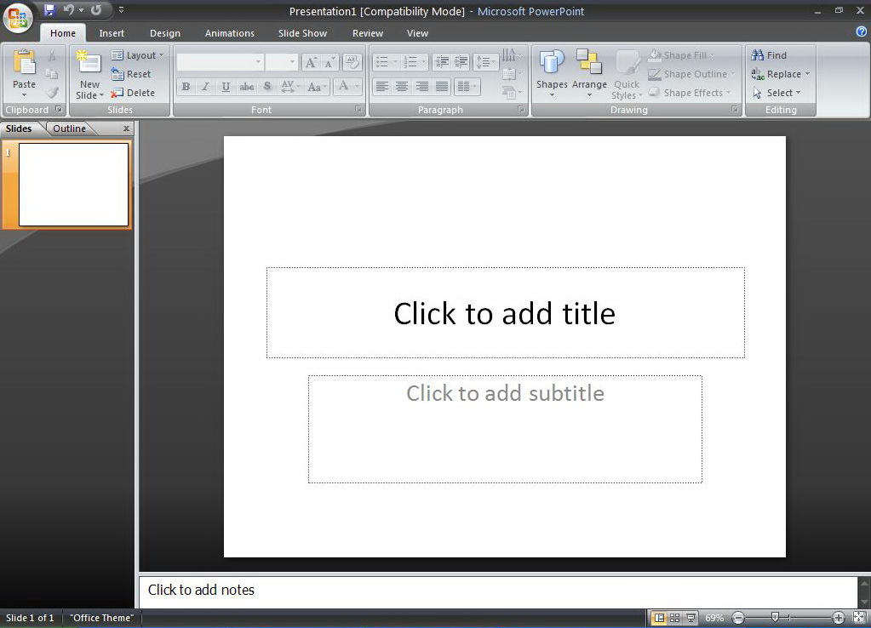The image size is (871, 628).
Task: Open the Design ribbon tab
Action: [x=165, y=32]
